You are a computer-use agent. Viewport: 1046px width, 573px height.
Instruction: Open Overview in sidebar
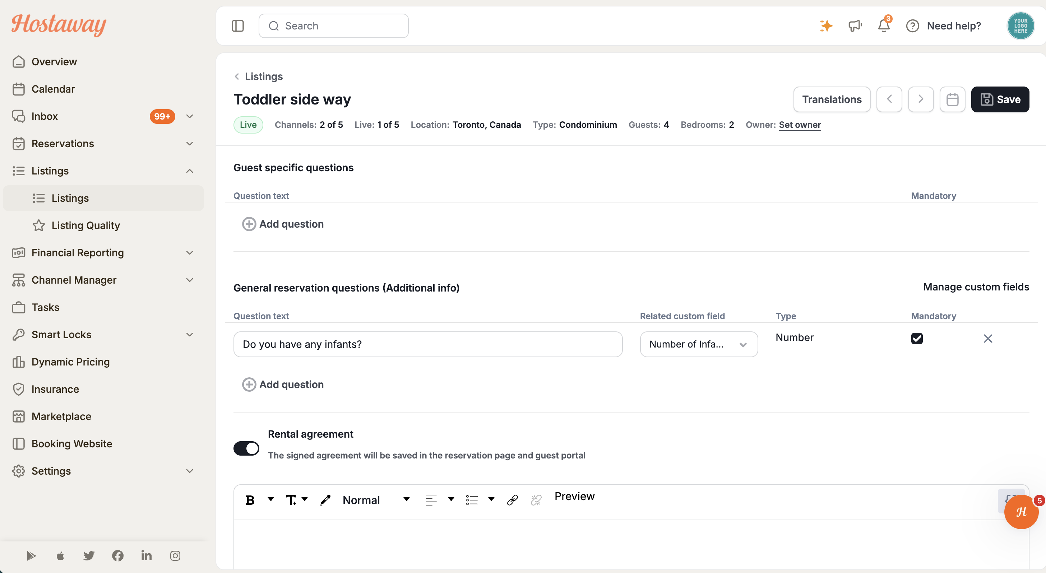pos(103,62)
